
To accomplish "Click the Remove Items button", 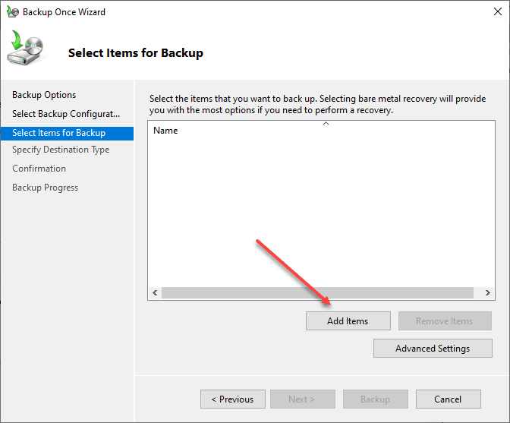I will [x=444, y=321].
